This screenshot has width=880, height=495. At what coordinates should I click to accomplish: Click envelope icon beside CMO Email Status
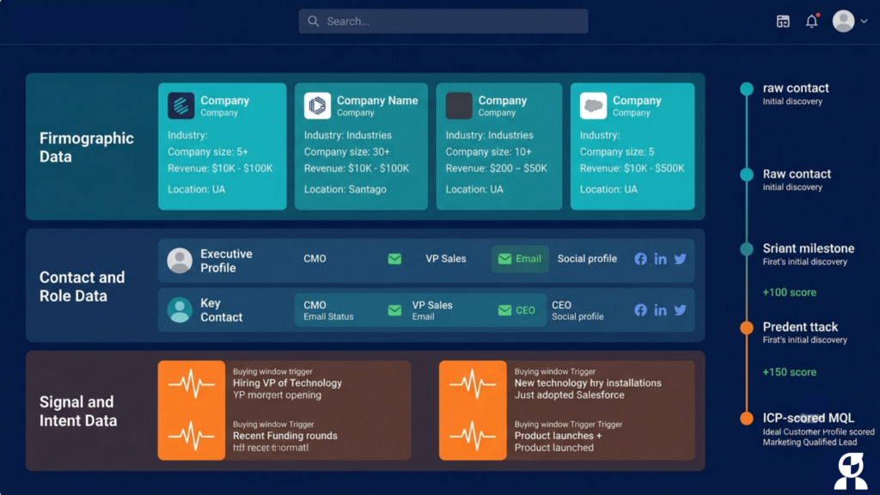tap(394, 310)
